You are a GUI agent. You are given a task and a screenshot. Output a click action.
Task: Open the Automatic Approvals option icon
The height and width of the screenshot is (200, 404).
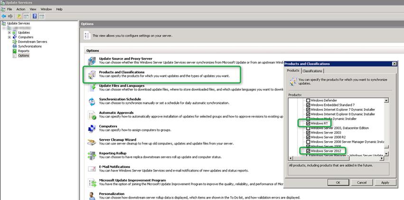pyautogui.click(x=92, y=115)
